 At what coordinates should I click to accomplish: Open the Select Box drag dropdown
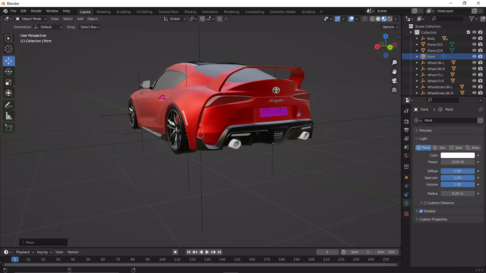click(x=90, y=27)
